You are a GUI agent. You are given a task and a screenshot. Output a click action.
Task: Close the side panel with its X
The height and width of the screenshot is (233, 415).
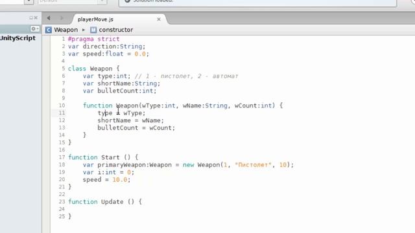point(36,17)
